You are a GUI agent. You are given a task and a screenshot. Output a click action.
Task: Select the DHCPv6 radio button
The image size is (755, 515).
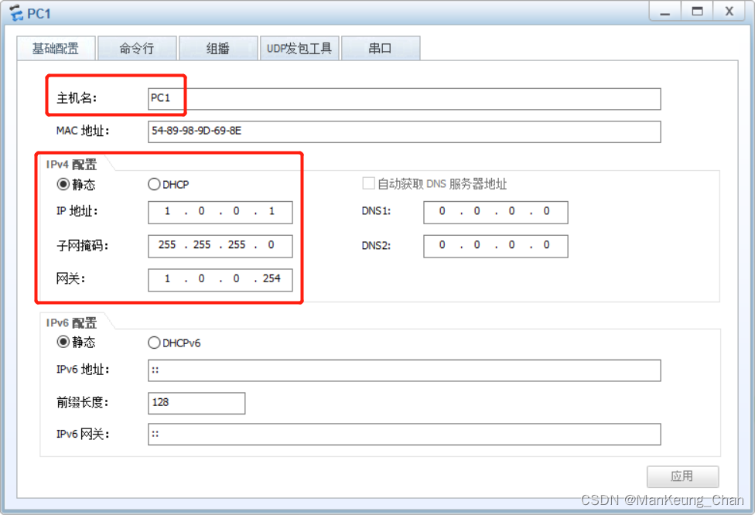154,343
